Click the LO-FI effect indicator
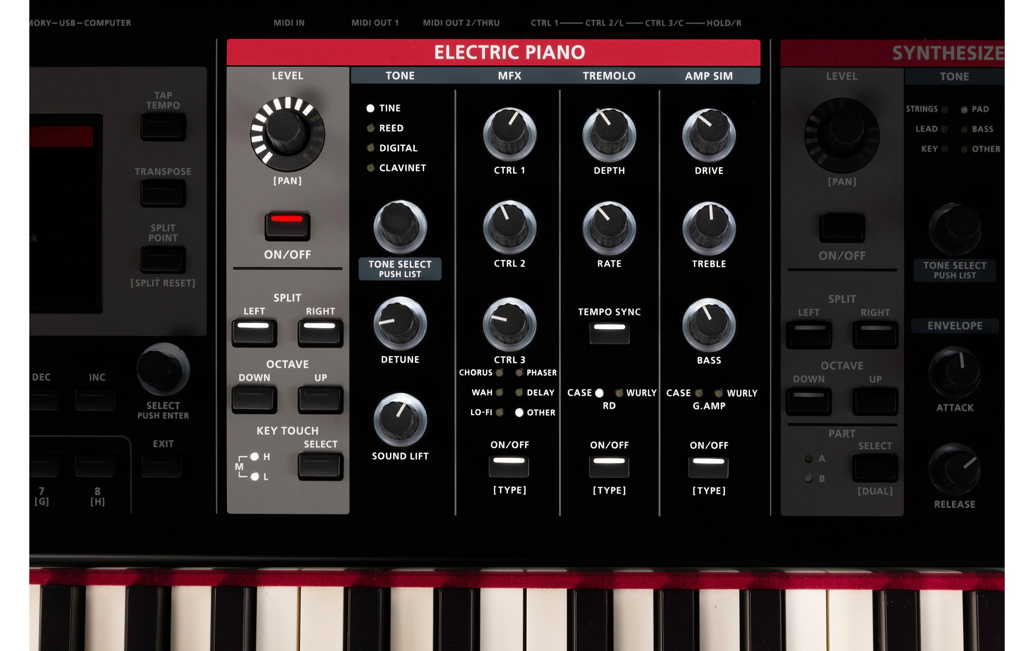 pos(499,412)
